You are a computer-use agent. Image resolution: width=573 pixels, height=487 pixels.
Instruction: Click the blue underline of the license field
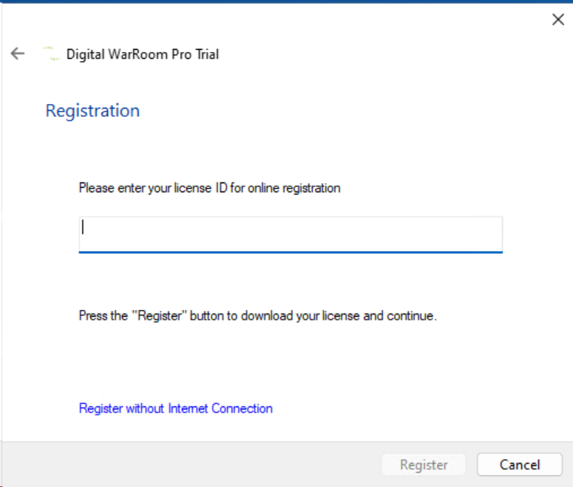[290, 252]
